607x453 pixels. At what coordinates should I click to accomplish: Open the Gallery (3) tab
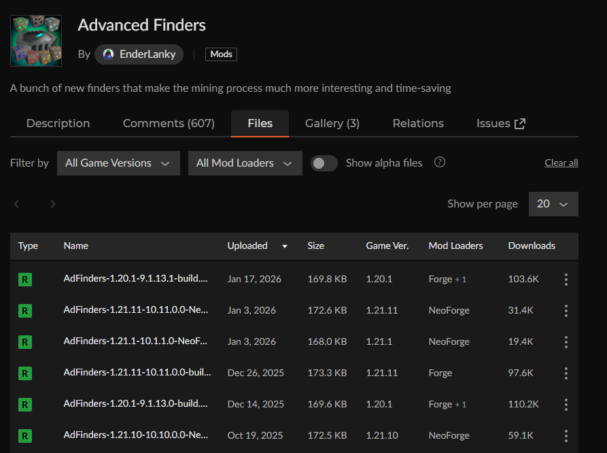coord(332,123)
